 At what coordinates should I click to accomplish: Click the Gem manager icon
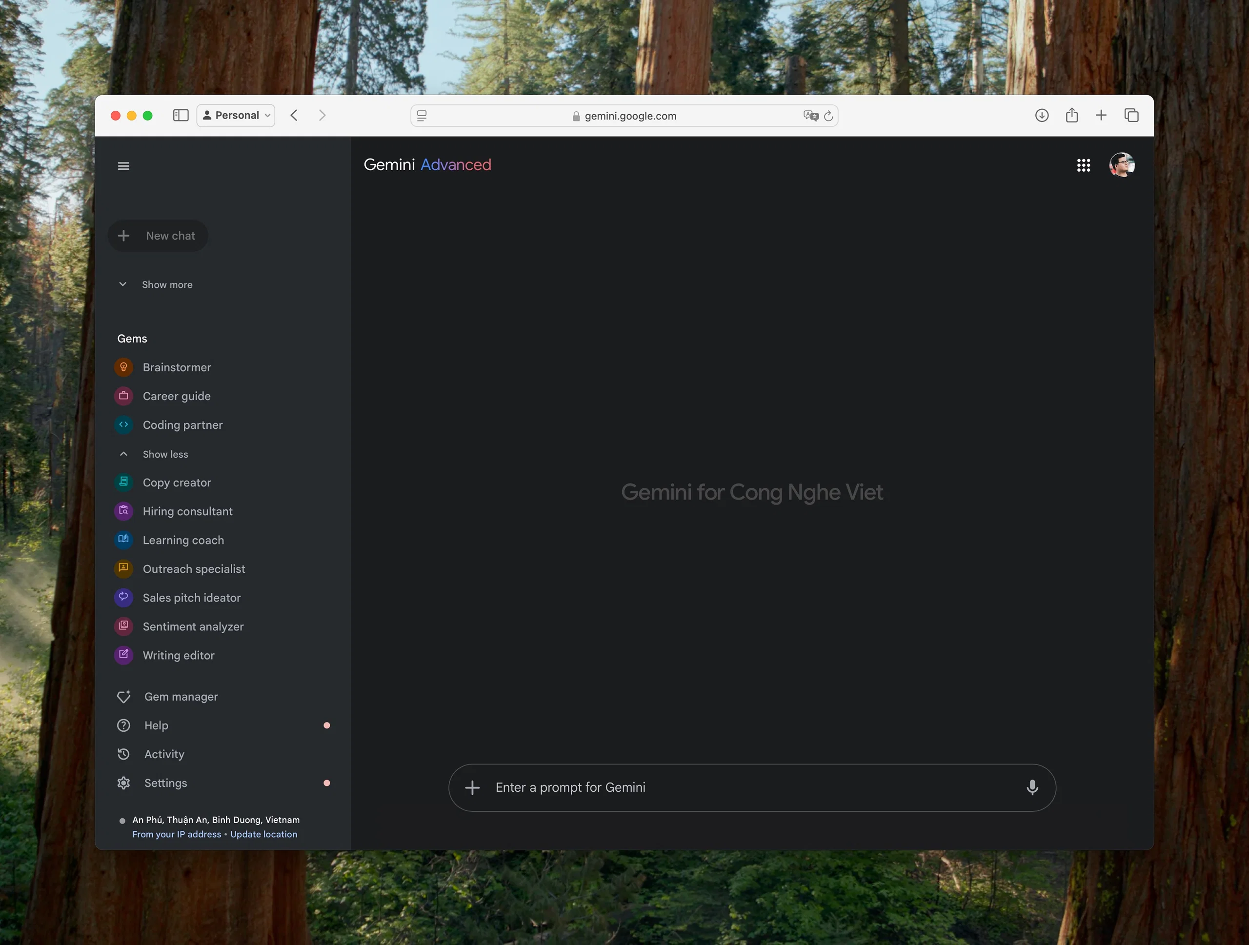click(124, 696)
